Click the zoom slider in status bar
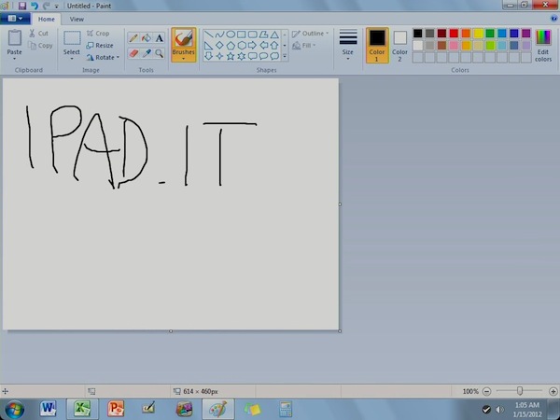 [519, 391]
